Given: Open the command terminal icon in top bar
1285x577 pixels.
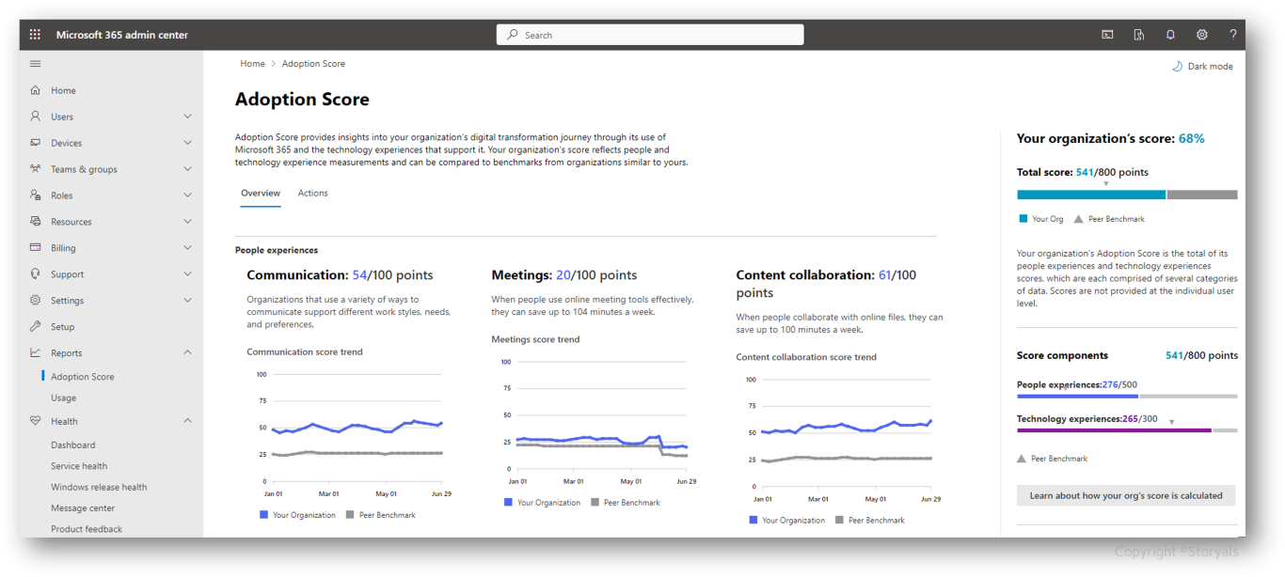Looking at the screenshot, I should tap(1107, 34).
